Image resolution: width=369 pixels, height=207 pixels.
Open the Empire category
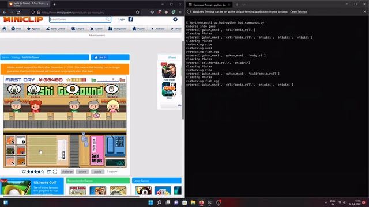pyautogui.click(x=78, y=29)
